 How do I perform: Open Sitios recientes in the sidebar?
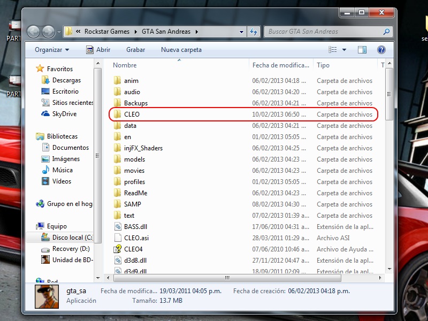point(73,103)
